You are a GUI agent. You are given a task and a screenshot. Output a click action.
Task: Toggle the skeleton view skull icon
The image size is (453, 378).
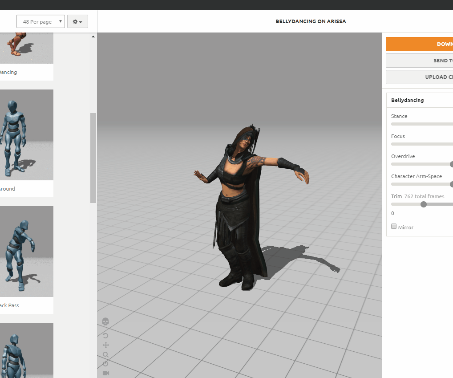[105, 321]
